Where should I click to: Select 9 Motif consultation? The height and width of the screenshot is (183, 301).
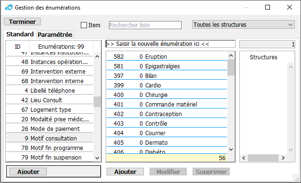50,138
